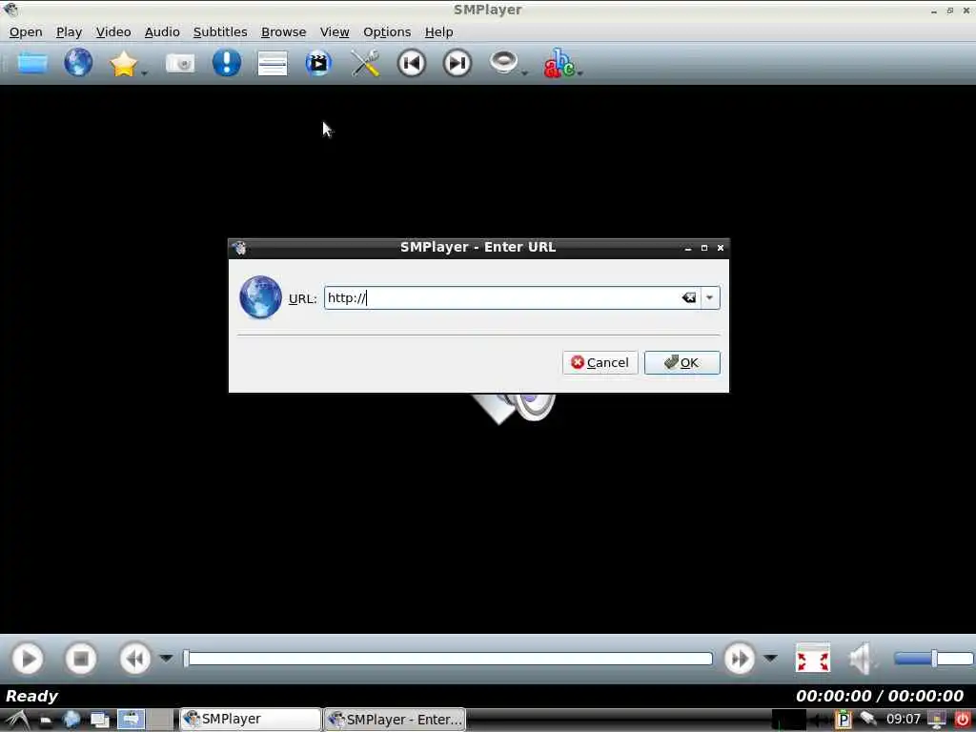Click the blue film clapperboard toolbar icon
976x732 pixels.
click(x=318, y=63)
